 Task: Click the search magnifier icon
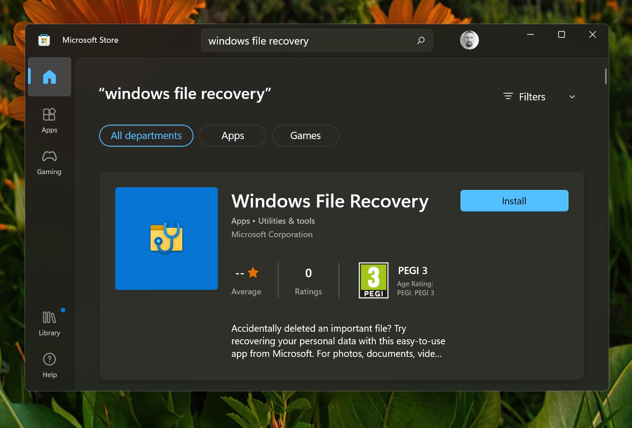tap(421, 41)
